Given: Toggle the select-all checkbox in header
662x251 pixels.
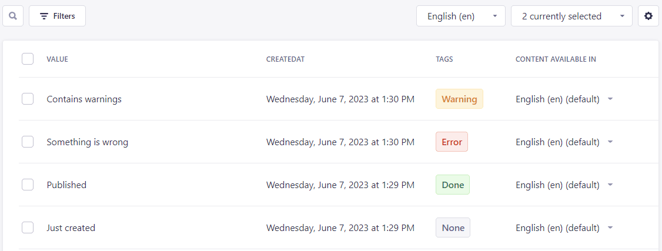Looking at the screenshot, I should pyautogui.click(x=28, y=59).
